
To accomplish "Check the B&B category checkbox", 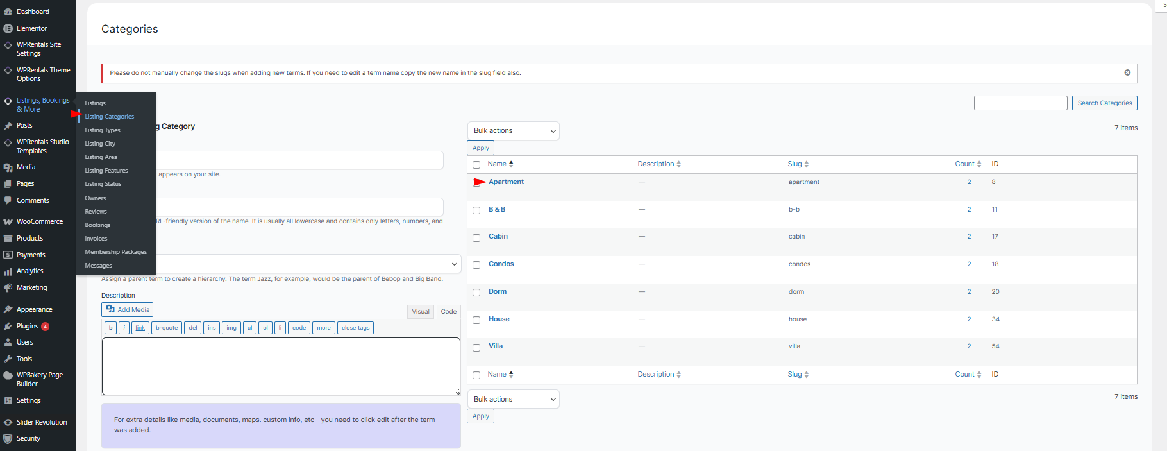I will (476, 210).
